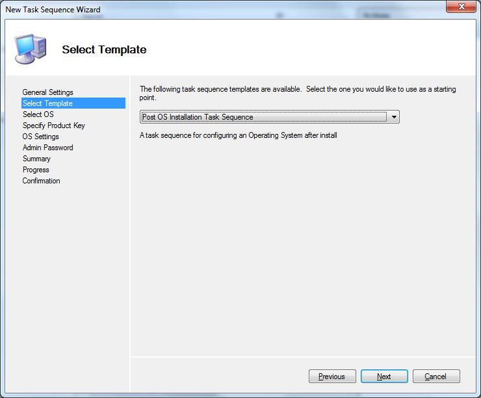The width and height of the screenshot is (481, 398).
Task: Click the computer wizard icon in header
Action: [x=30, y=47]
